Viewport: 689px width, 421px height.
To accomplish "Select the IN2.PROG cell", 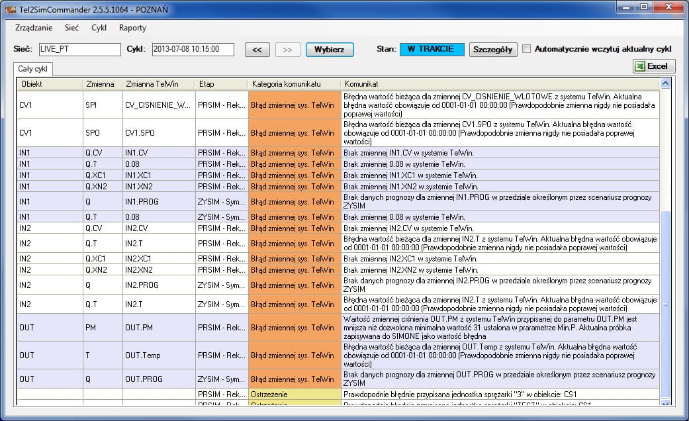I will (x=159, y=285).
